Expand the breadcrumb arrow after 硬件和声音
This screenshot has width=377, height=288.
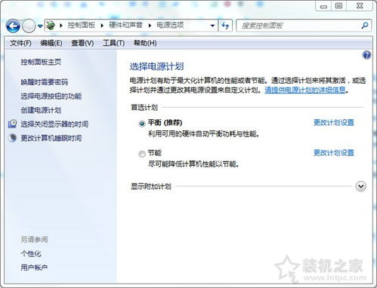[x=150, y=26]
